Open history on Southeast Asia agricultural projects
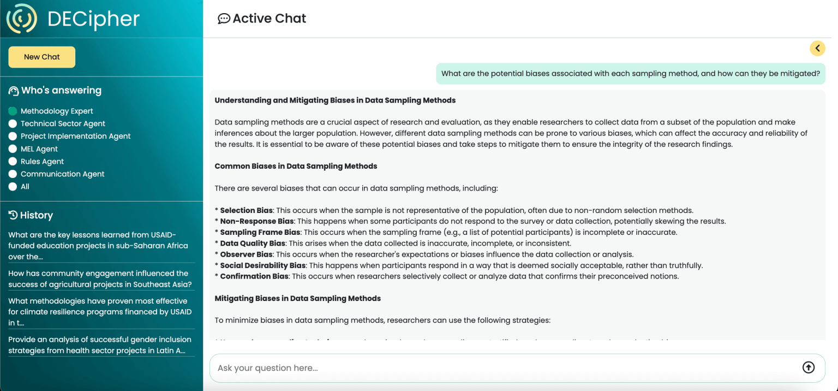Viewport: 838px width, 391px height. click(101, 279)
